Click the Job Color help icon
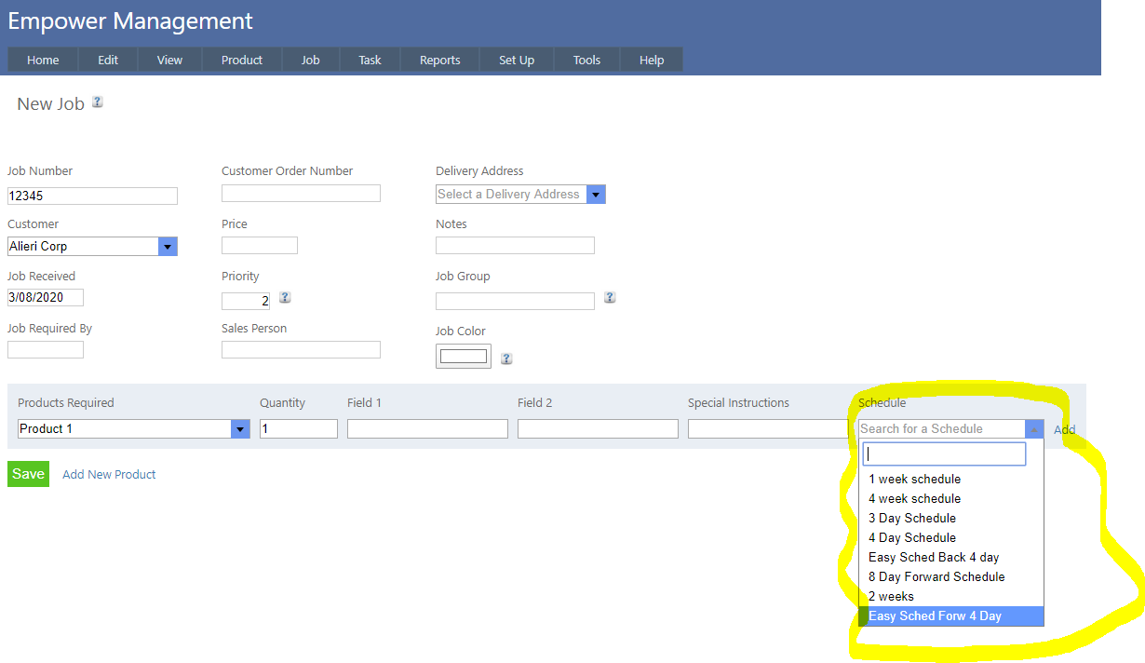The width and height of the screenshot is (1145, 663). [506, 359]
